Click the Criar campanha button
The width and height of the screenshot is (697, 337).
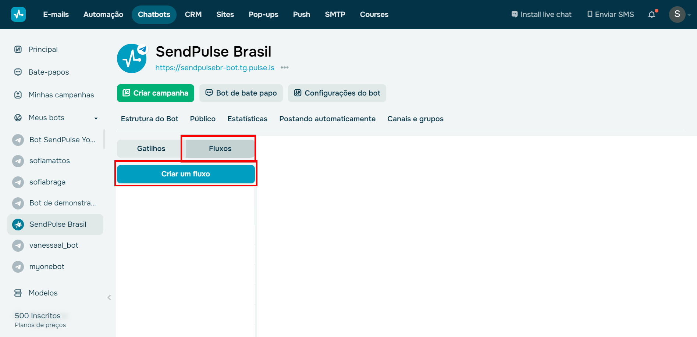(156, 93)
